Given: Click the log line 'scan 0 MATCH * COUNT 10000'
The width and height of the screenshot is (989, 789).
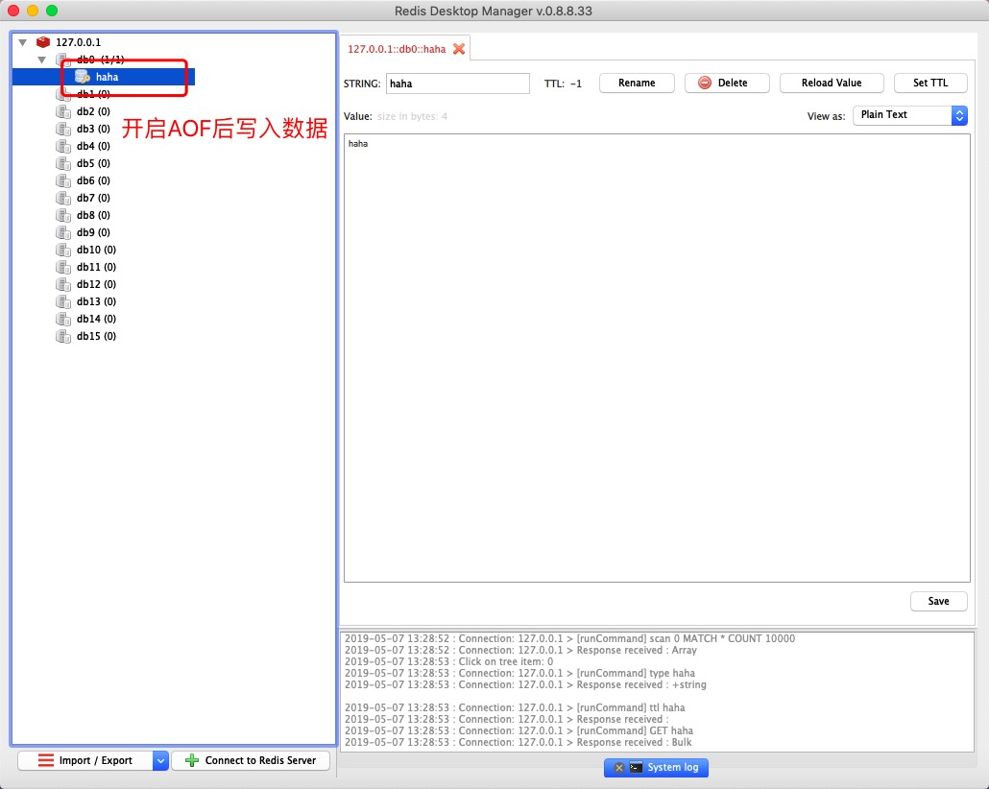Looking at the screenshot, I should pyautogui.click(x=569, y=639).
